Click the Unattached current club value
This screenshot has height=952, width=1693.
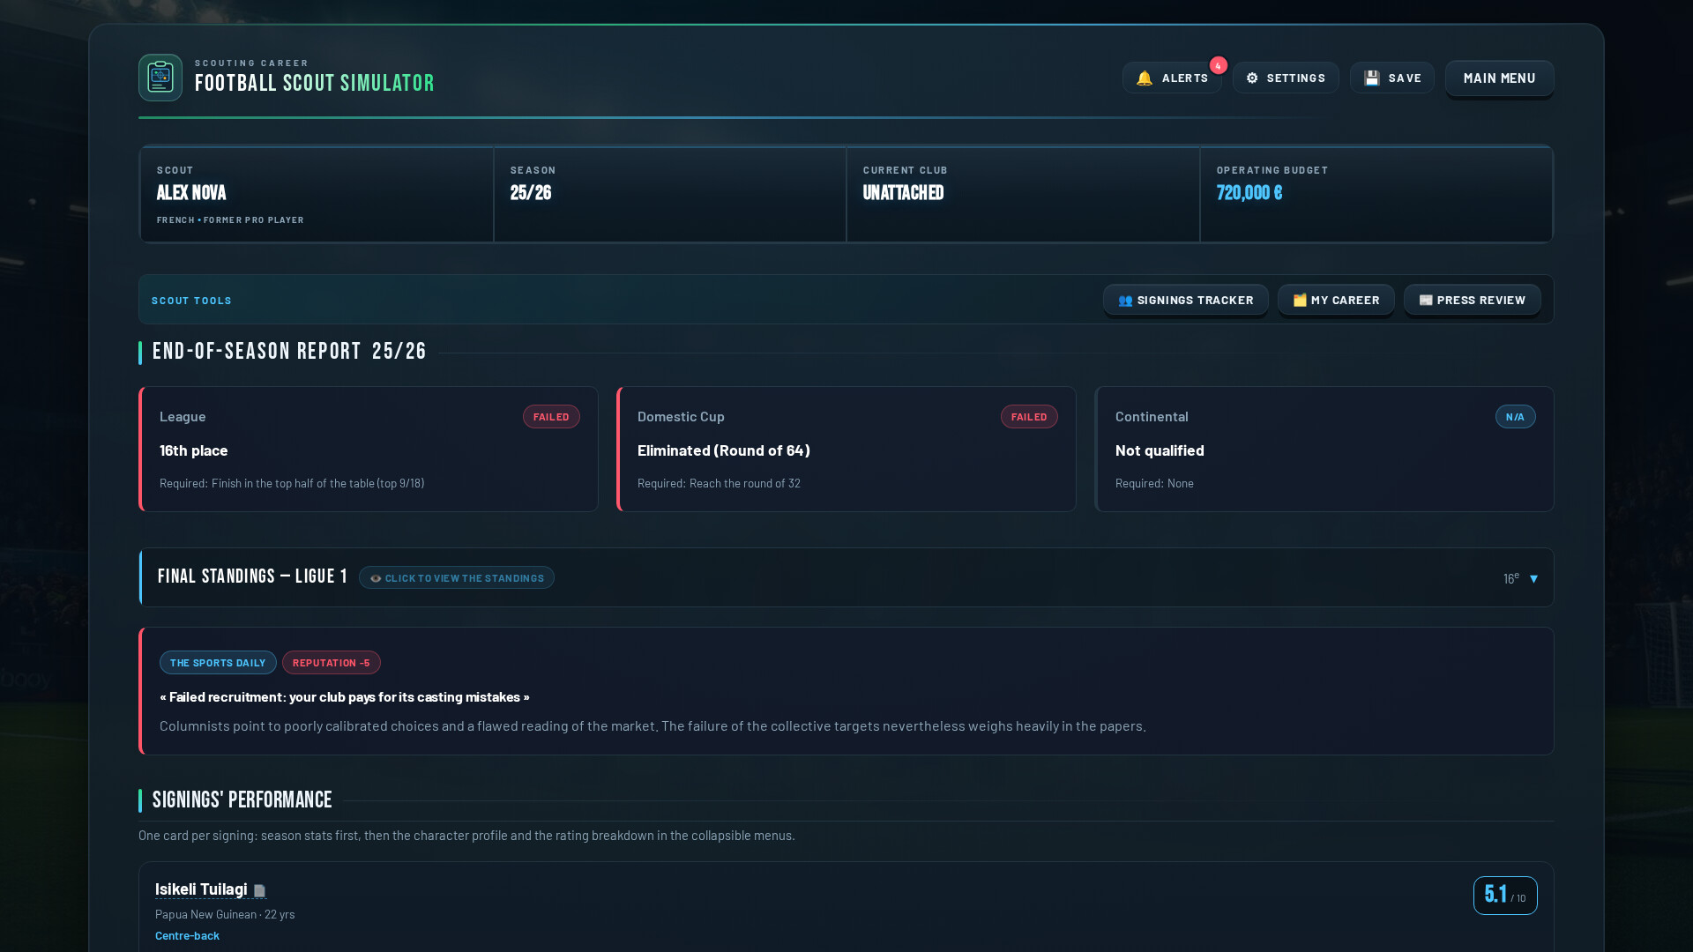(x=903, y=193)
